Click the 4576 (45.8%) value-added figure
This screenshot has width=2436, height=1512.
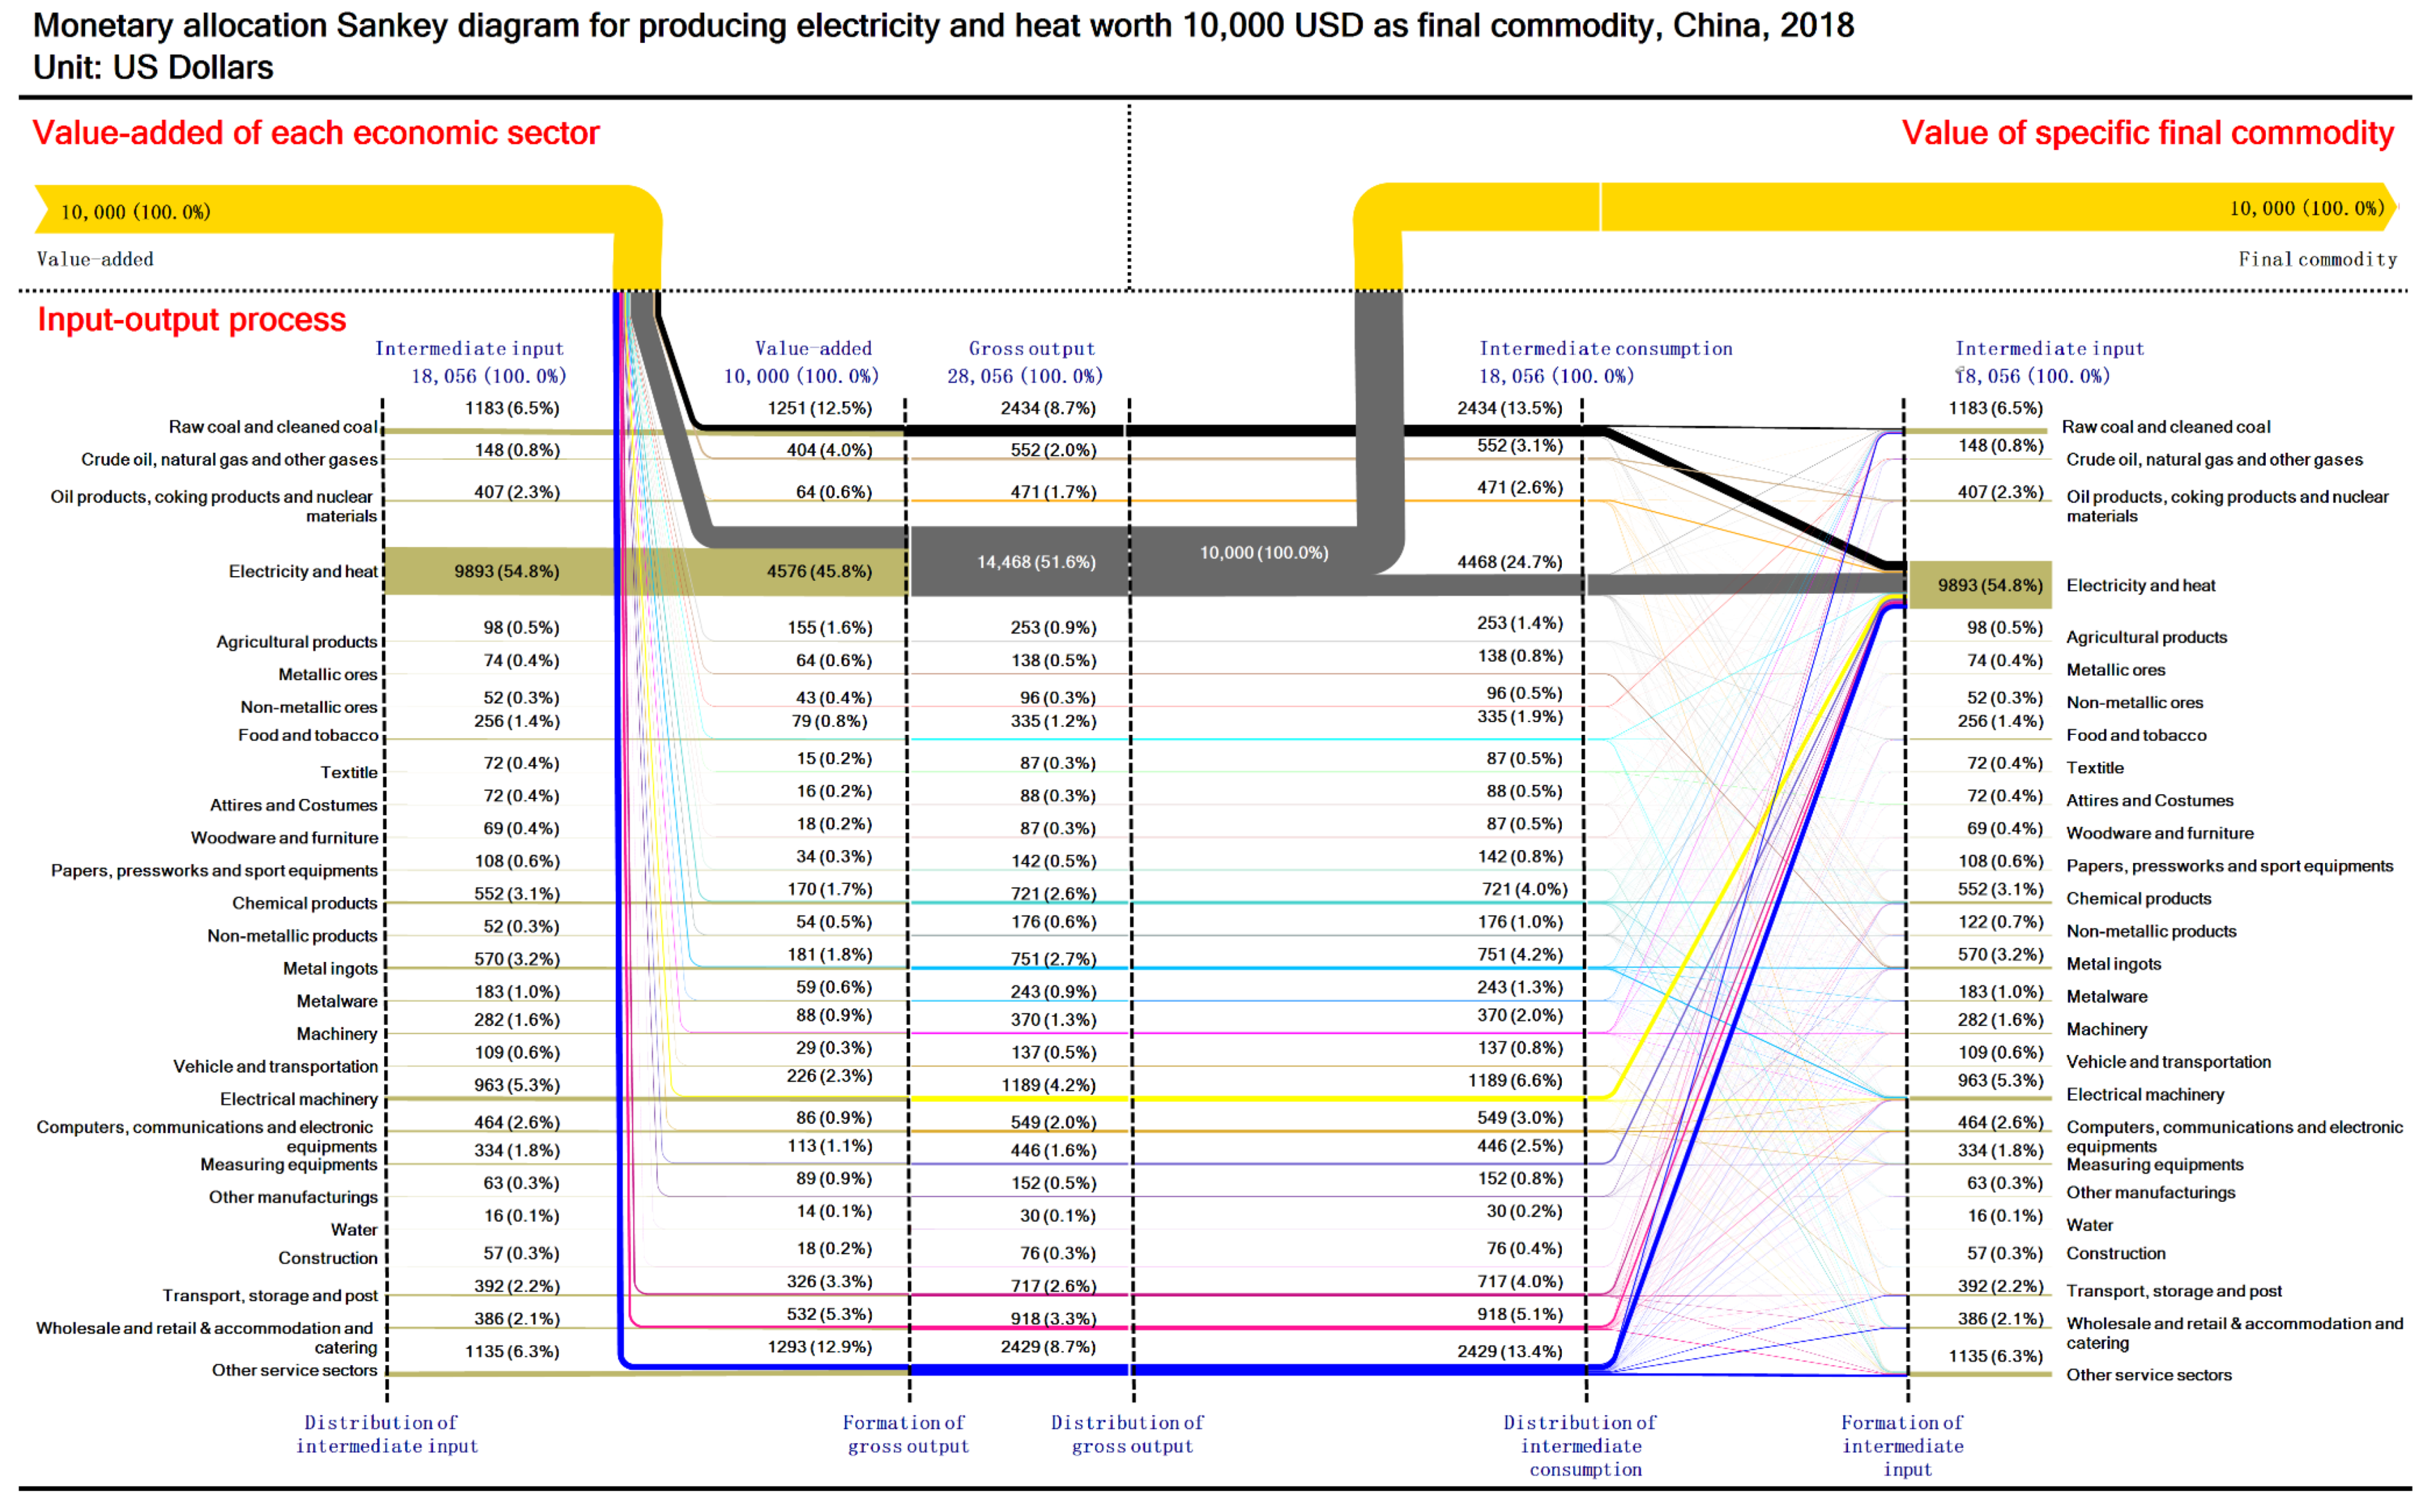point(818,572)
